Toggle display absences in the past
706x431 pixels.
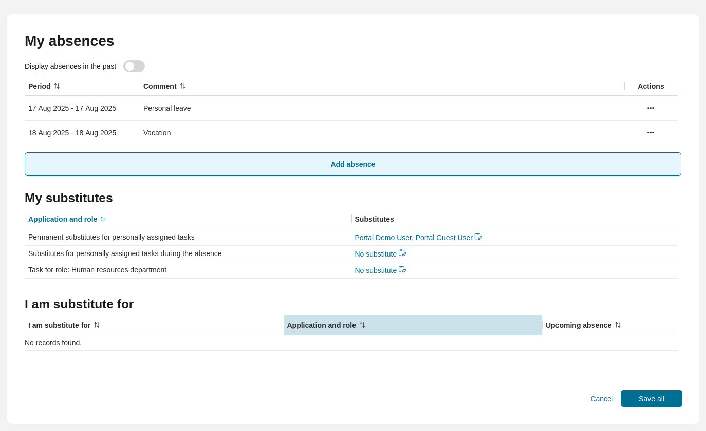coord(134,66)
